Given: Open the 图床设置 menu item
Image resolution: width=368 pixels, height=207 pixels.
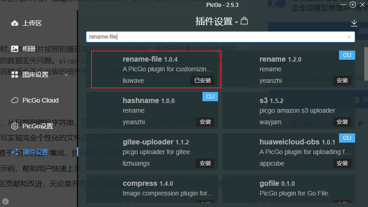Looking at the screenshot, I should [35, 75].
